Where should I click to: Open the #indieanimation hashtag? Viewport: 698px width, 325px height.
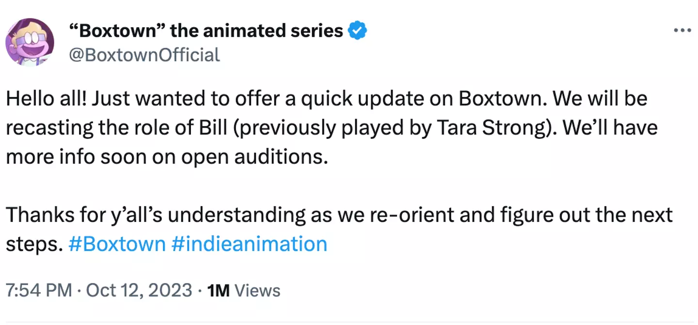click(x=249, y=244)
